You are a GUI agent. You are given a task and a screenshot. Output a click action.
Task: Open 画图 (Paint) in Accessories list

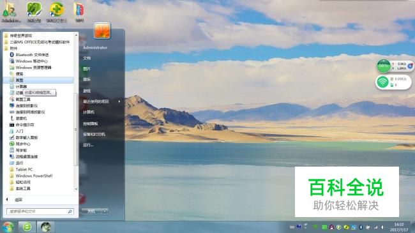tap(38, 80)
